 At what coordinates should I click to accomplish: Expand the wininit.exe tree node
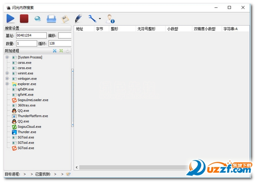tap(7, 73)
